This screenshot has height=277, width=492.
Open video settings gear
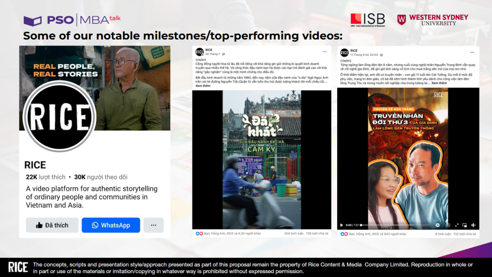437,225
